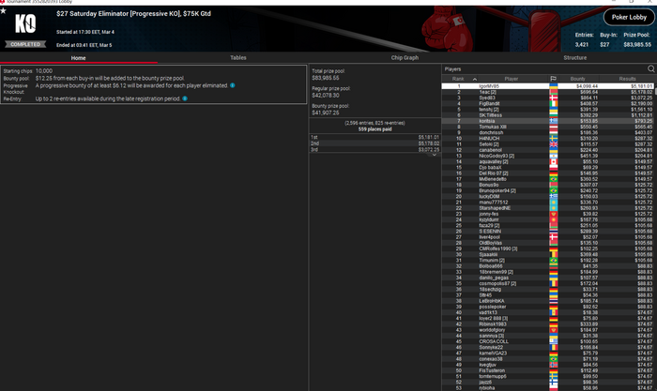Toggle the Rank column sort arrow
This screenshot has width=657, height=391.
474,79
